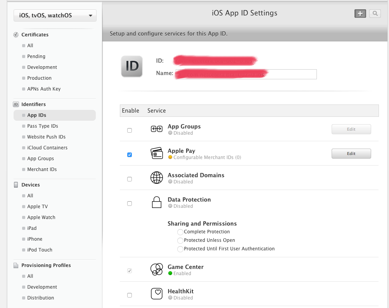
Task: Open Distribution provisioning profiles
Action: pyautogui.click(x=40, y=298)
